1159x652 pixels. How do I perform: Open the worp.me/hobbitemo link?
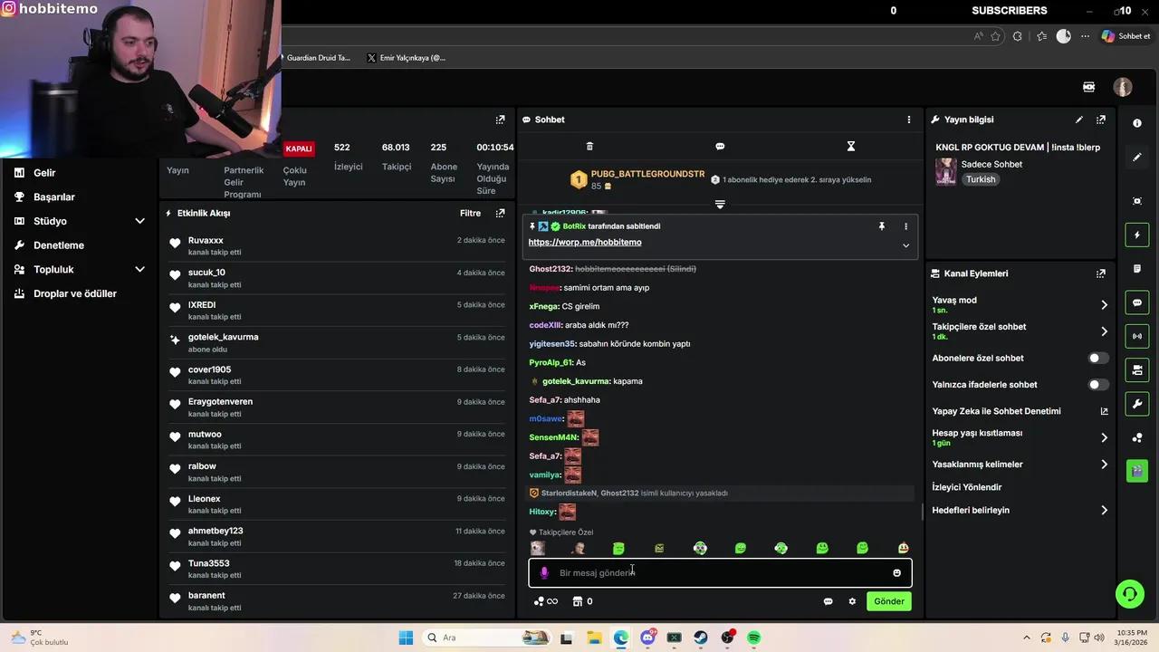click(584, 242)
